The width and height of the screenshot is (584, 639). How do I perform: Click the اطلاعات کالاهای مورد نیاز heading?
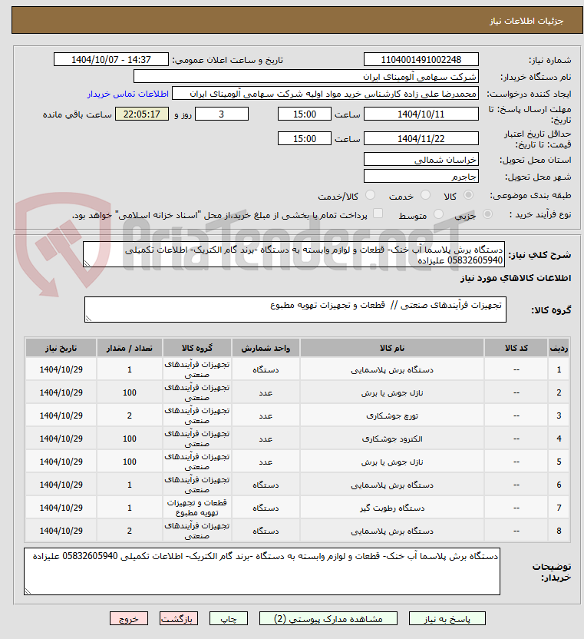click(516, 278)
